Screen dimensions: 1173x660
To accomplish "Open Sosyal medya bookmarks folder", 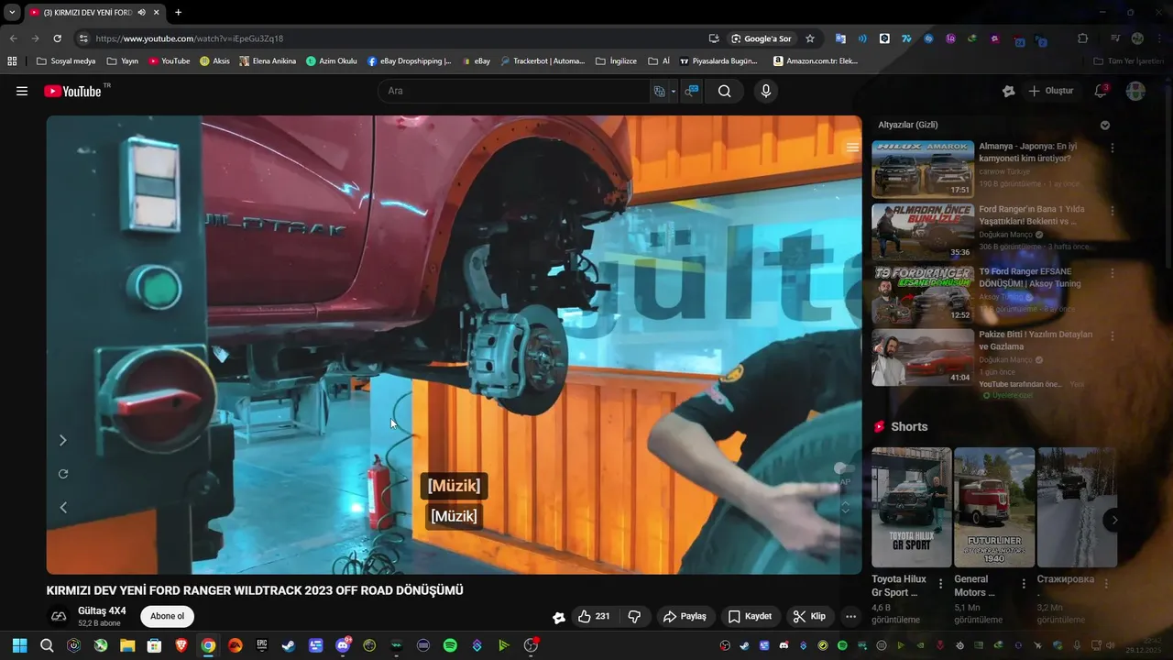I will (x=65, y=61).
